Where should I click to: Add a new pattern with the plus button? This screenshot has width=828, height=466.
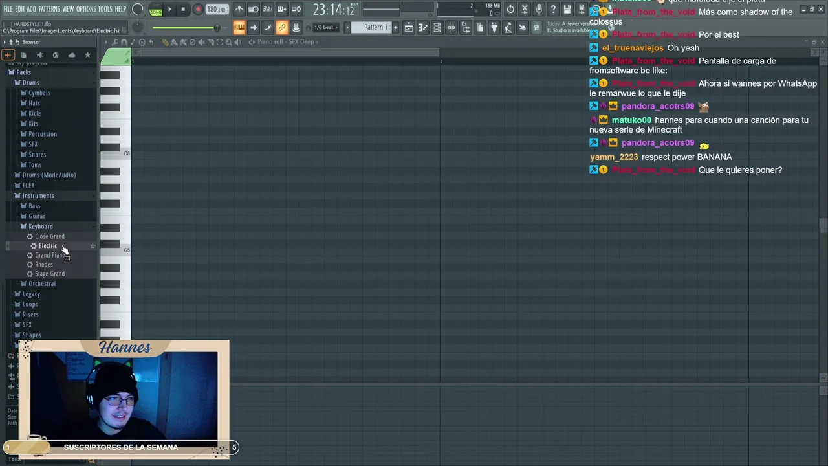[x=396, y=27]
